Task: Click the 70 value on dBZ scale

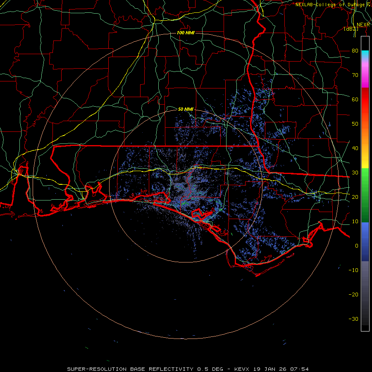Action: (x=355, y=75)
